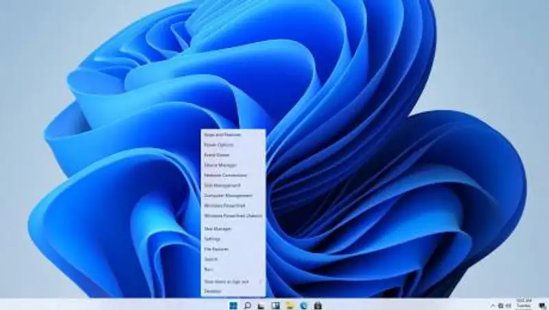The width and height of the screenshot is (549, 310).
Task: Open Microsoft Store taskbar icon
Action: (x=318, y=306)
